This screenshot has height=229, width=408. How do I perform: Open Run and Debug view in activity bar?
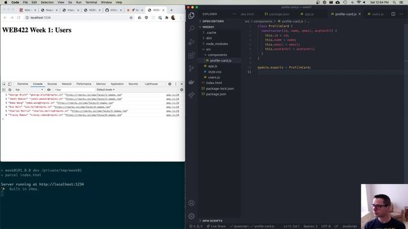(x=191, y=42)
